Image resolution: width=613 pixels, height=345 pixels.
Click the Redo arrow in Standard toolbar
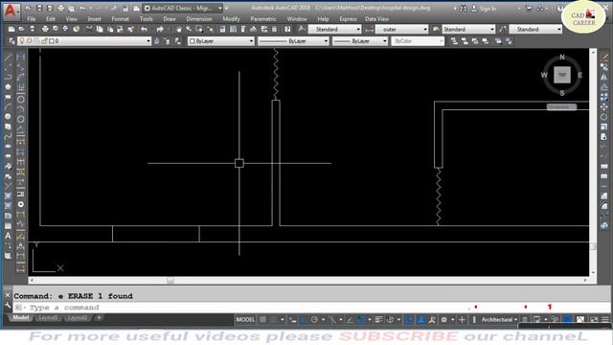click(x=160, y=30)
